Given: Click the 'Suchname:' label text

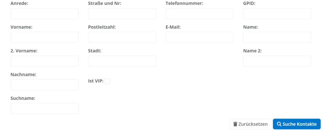Looking at the screenshot, I should click(23, 98).
